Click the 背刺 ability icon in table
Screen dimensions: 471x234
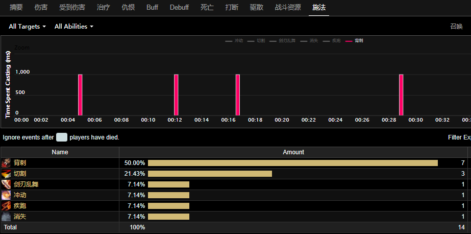[x=6, y=163]
